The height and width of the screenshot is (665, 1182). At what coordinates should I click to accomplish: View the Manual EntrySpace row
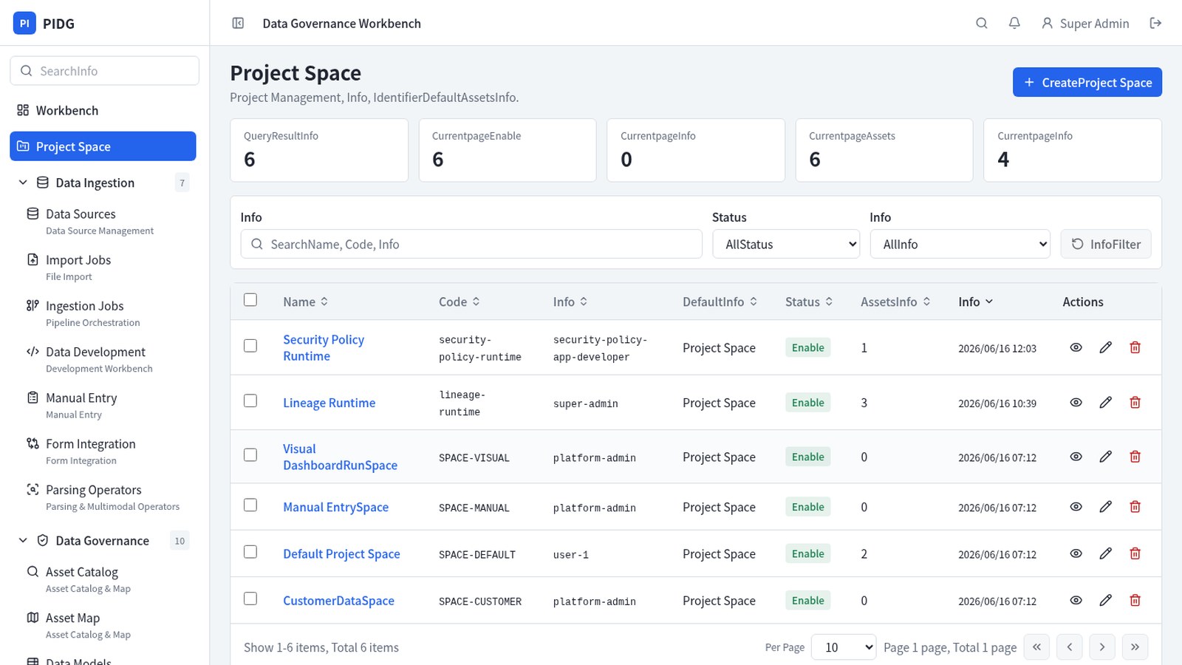pos(1076,507)
